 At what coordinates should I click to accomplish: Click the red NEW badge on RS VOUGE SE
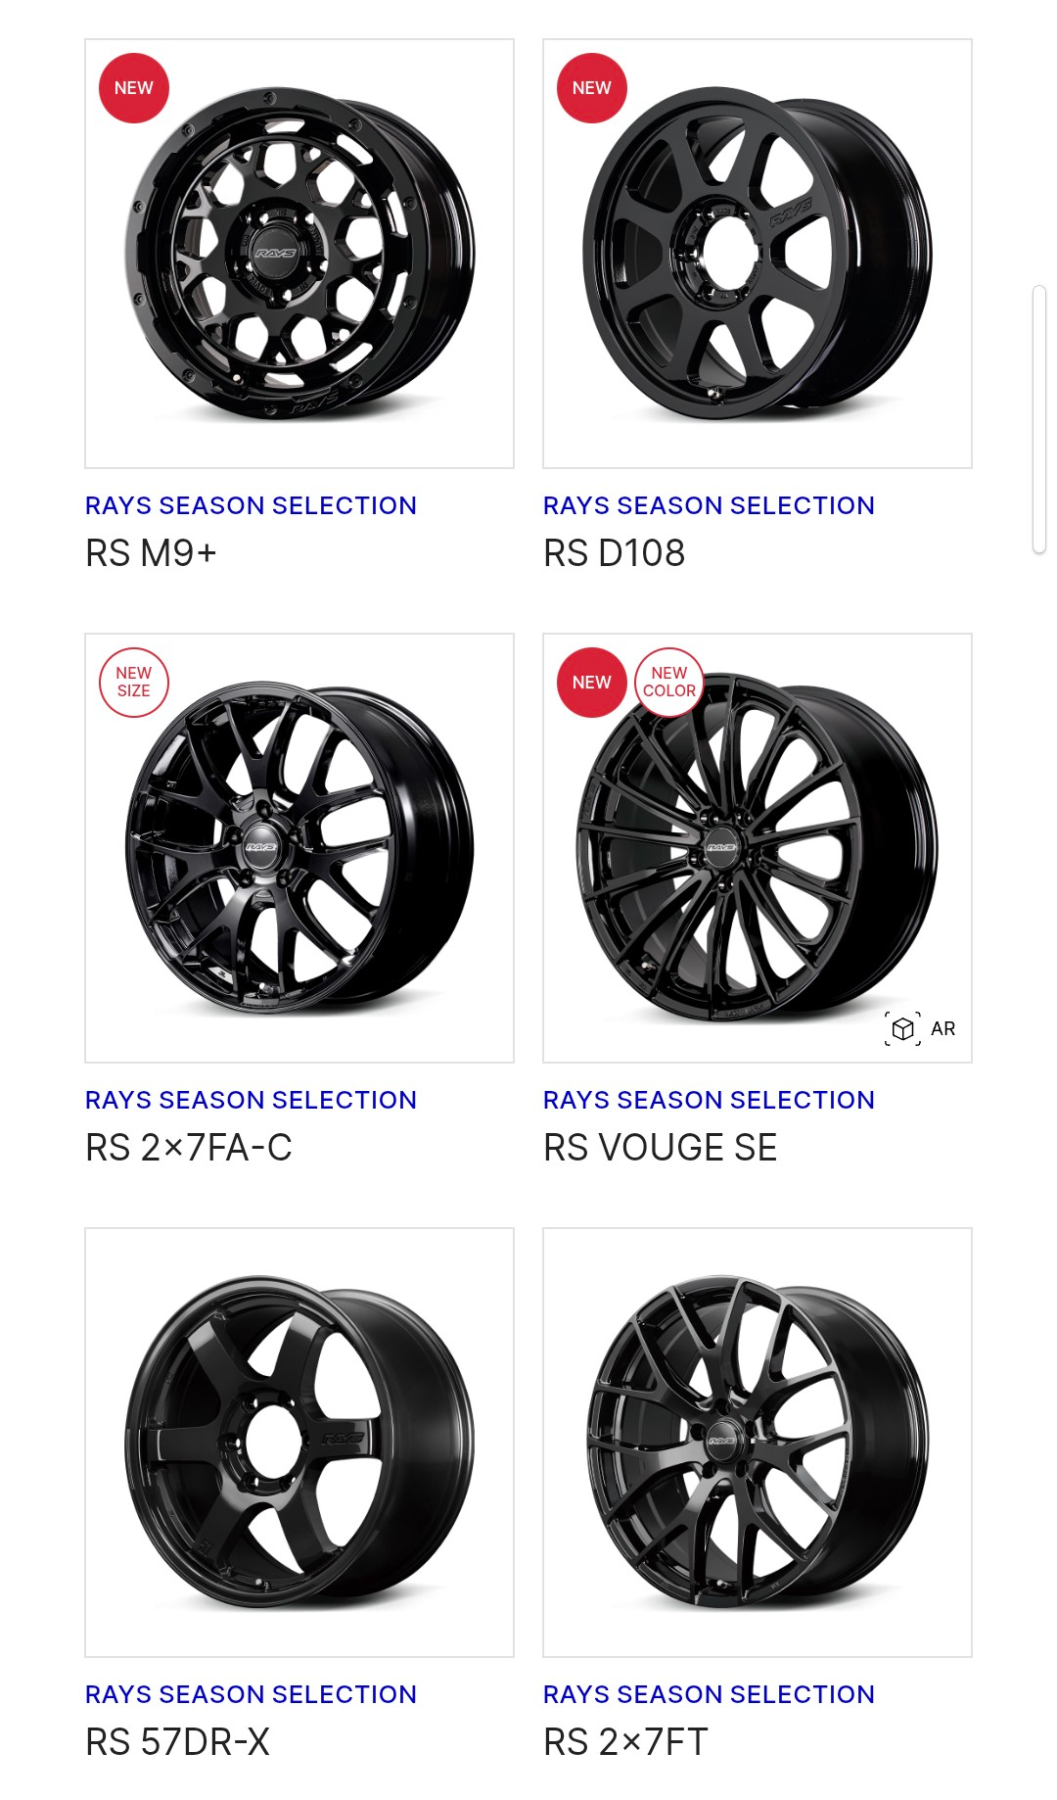click(592, 683)
